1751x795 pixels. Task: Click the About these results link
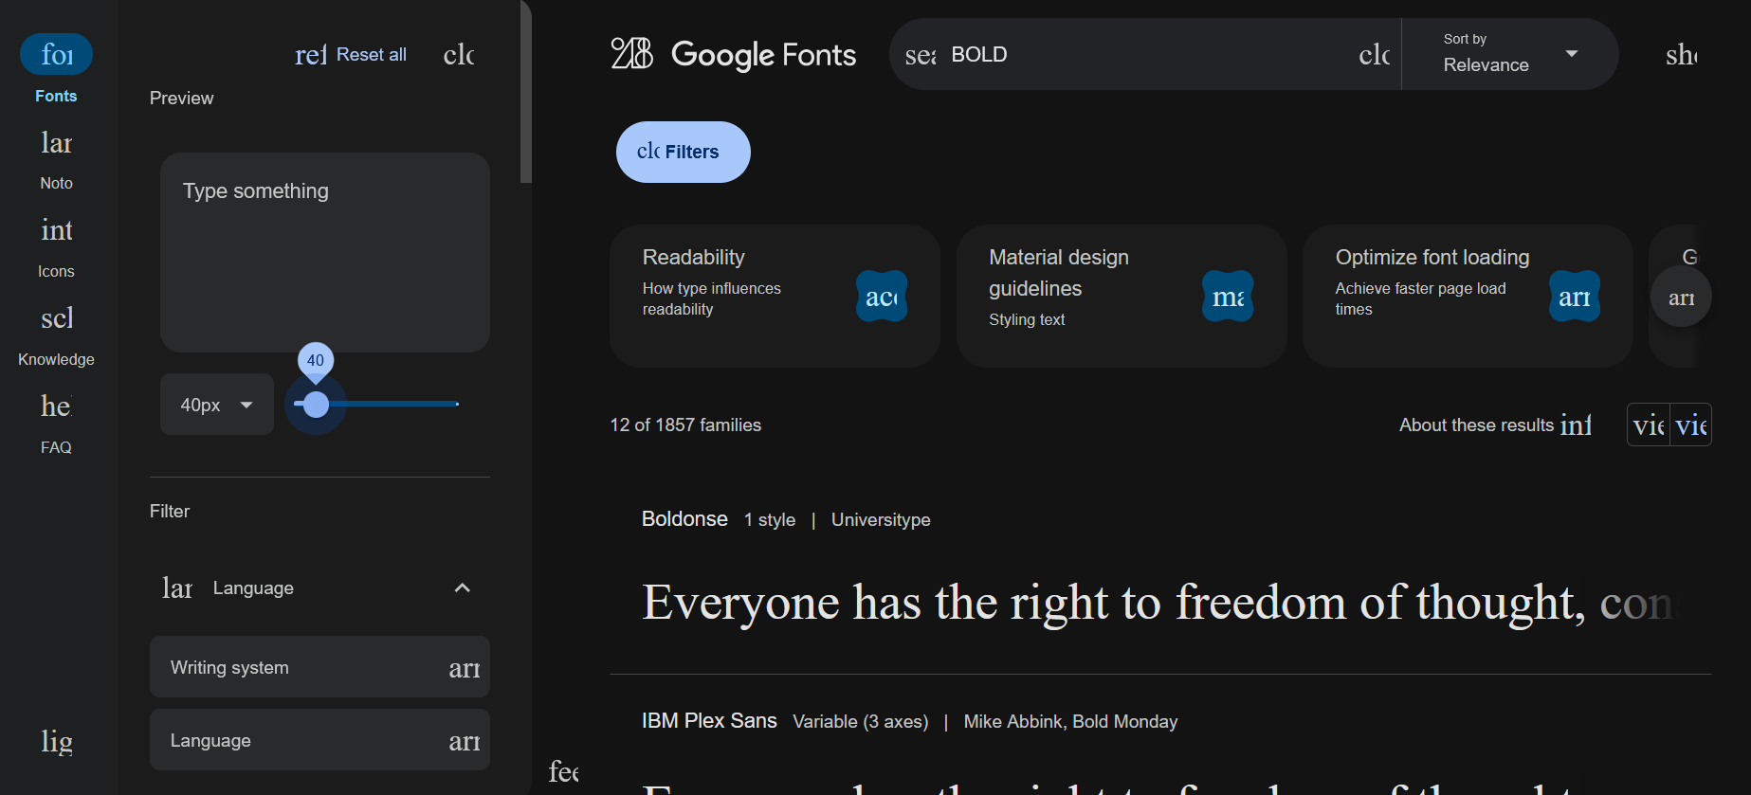(1476, 425)
